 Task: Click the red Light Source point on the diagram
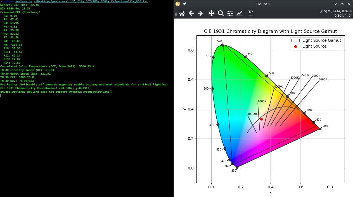click(261, 119)
